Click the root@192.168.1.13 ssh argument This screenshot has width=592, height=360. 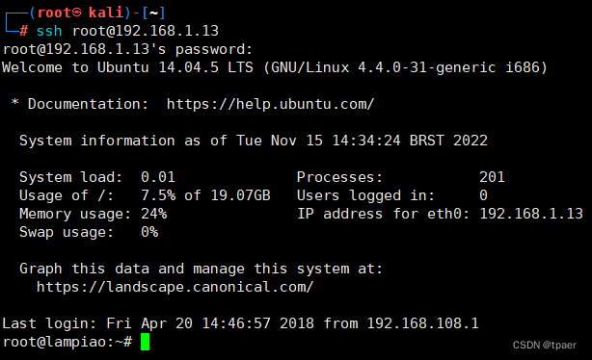[x=146, y=31]
